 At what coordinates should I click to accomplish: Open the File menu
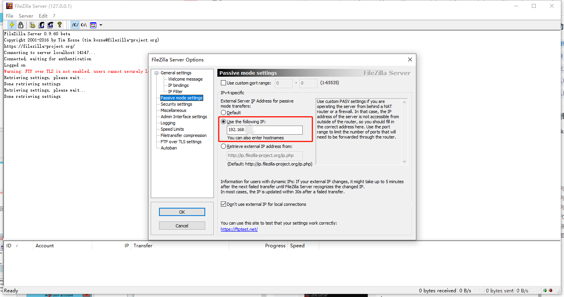pyautogui.click(x=9, y=16)
